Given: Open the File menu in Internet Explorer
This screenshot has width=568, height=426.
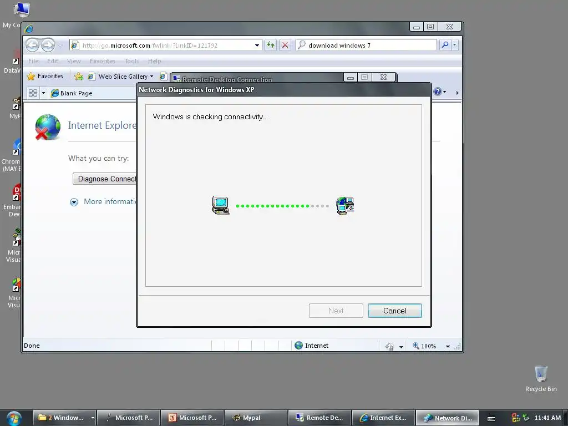Looking at the screenshot, I should pos(33,61).
